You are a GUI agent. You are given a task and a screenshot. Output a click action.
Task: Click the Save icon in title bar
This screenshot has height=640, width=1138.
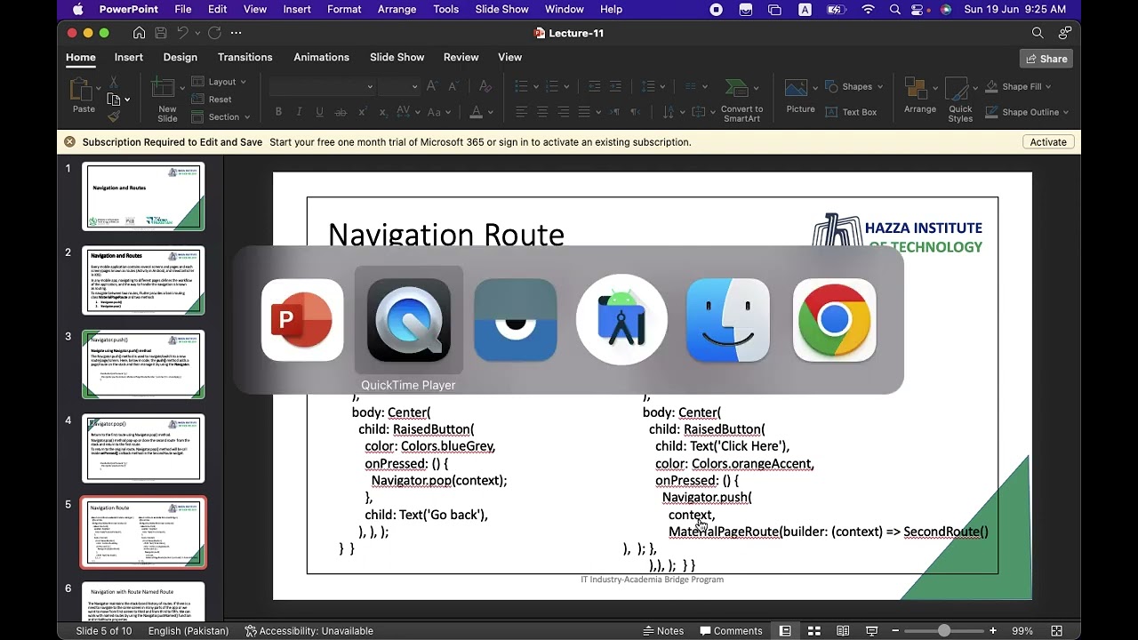tap(161, 33)
